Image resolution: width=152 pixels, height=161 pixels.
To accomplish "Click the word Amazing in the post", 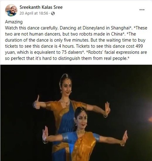I will [14, 22].
